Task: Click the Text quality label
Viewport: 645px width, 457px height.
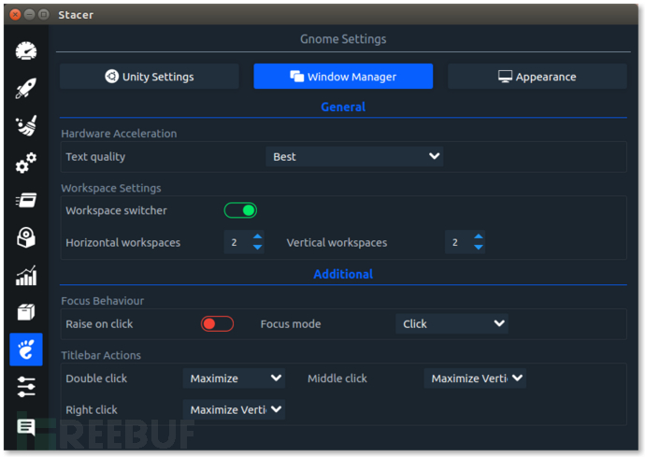Action: [x=95, y=157]
